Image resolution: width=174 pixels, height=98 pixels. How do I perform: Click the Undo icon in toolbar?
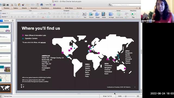tap(27, 5)
